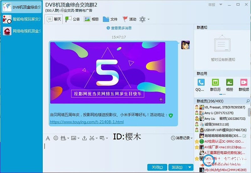Open the emoji smiley picker
This screenshot has height=173, width=251.
pos(56,138)
